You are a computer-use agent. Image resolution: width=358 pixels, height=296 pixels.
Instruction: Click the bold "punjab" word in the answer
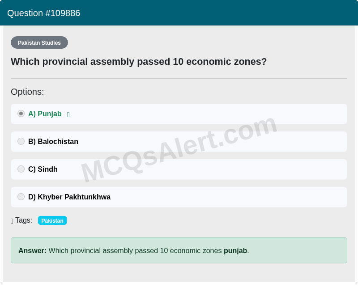(x=234, y=251)
